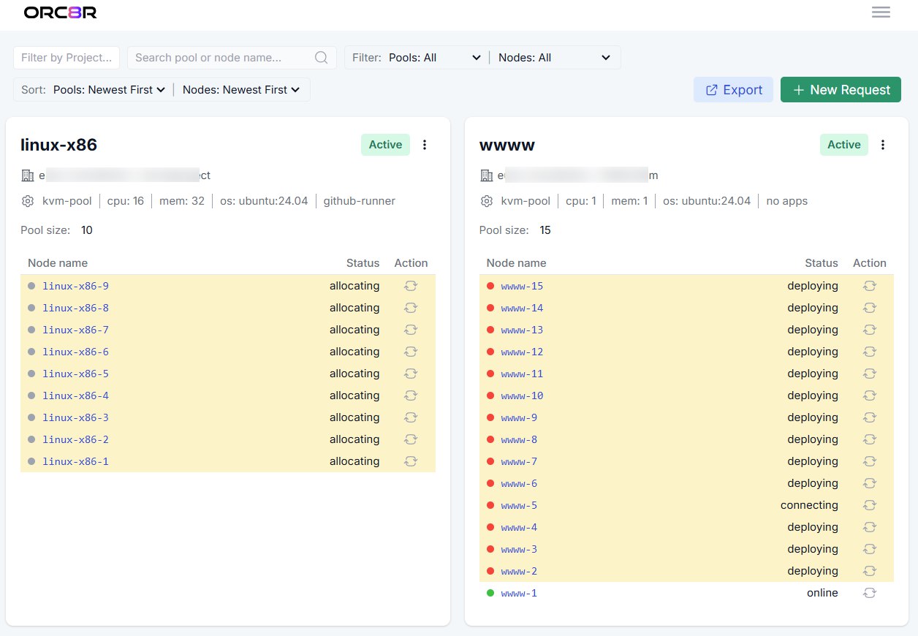Click the gear icon in wwww card
Screen dimensions: 918x636
(487, 201)
